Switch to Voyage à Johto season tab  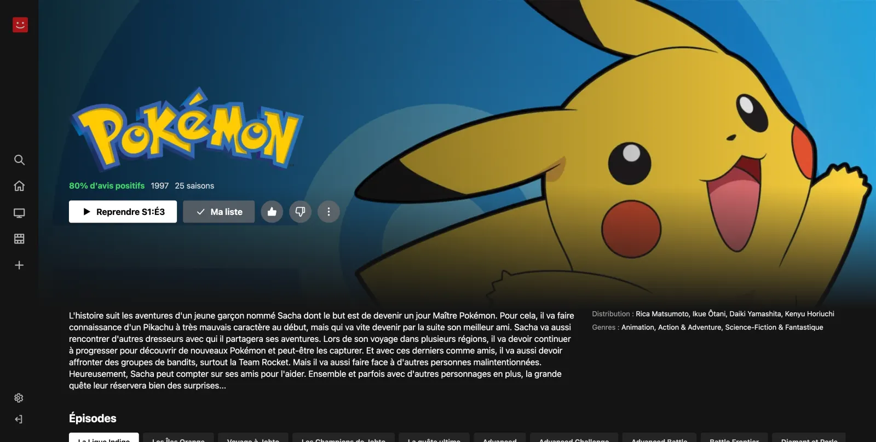pyautogui.click(x=253, y=438)
